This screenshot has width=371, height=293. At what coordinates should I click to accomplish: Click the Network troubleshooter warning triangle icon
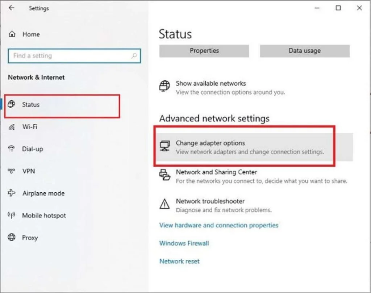165,205
